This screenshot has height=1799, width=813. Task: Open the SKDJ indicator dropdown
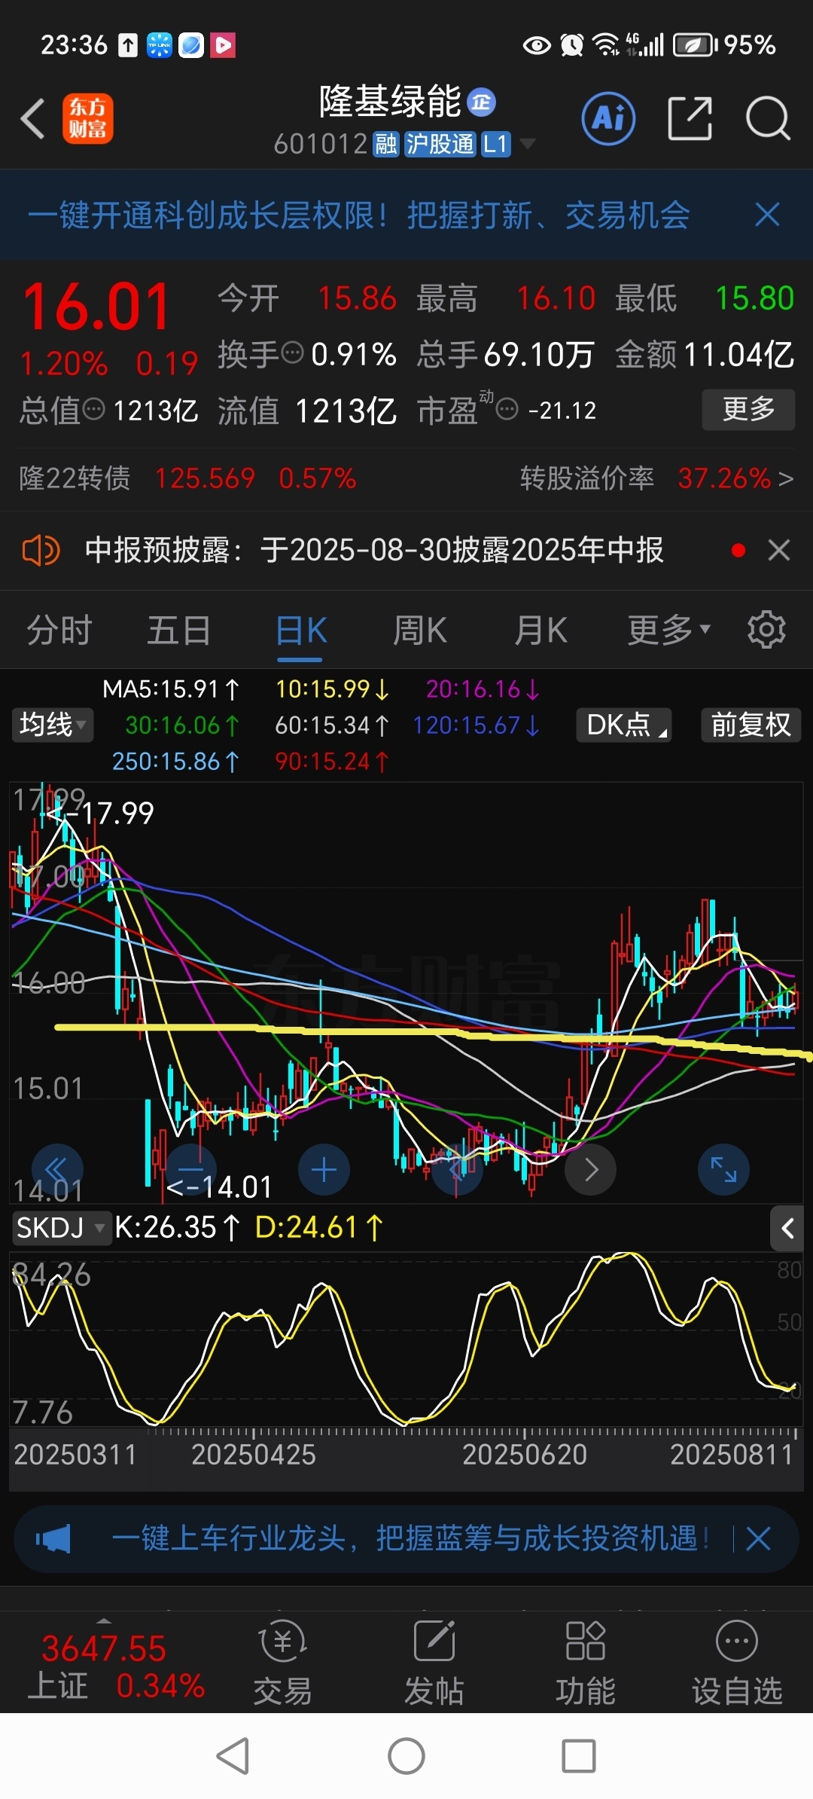pos(61,1228)
